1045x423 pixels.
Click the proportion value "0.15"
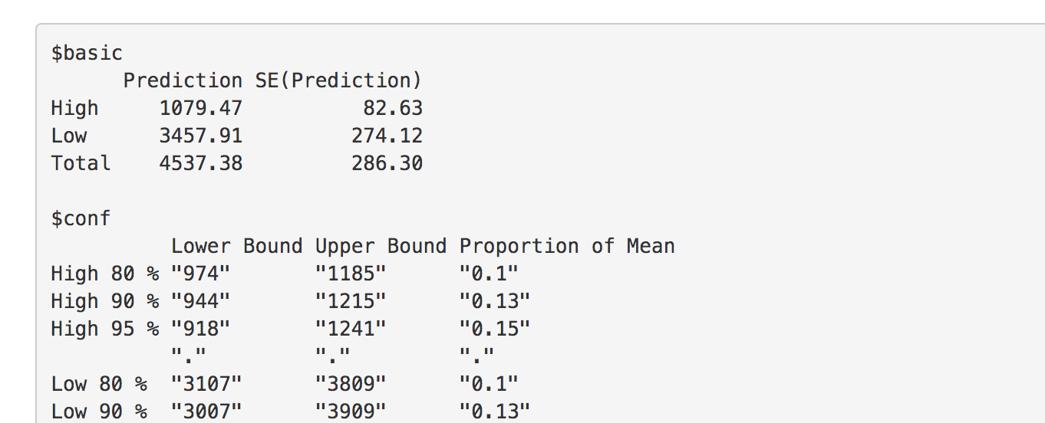(495, 329)
